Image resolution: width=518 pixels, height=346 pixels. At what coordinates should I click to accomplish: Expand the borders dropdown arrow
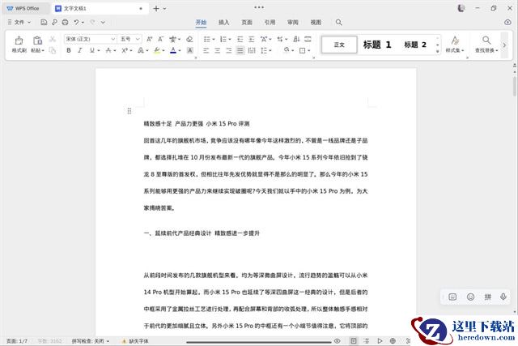309,50
